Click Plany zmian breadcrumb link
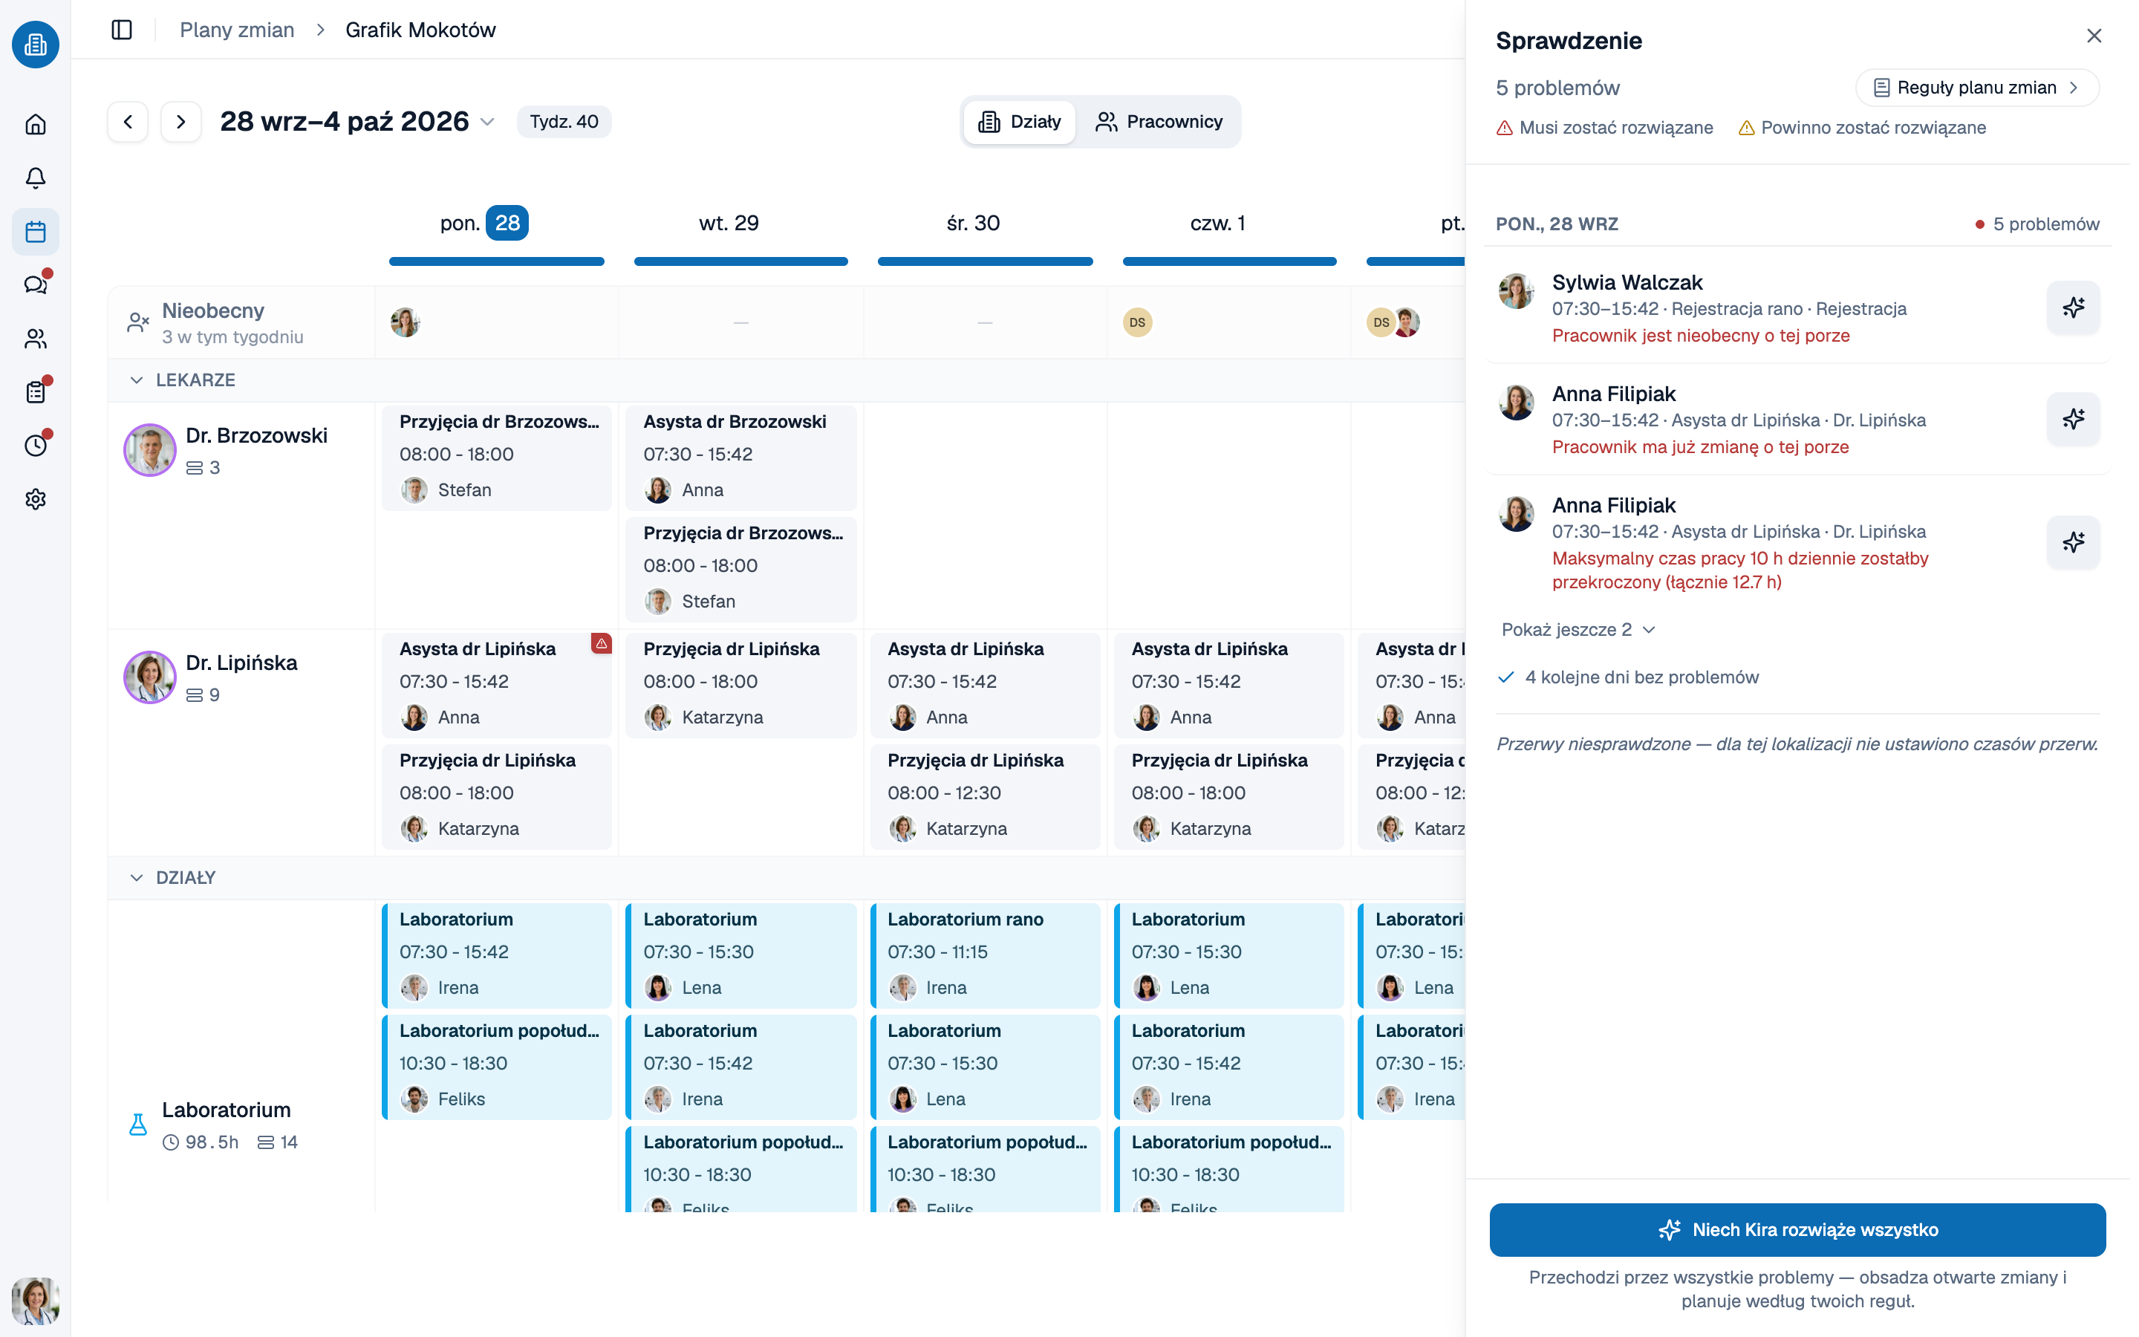This screenshot has height=1337, width=2139. point(237,30)
